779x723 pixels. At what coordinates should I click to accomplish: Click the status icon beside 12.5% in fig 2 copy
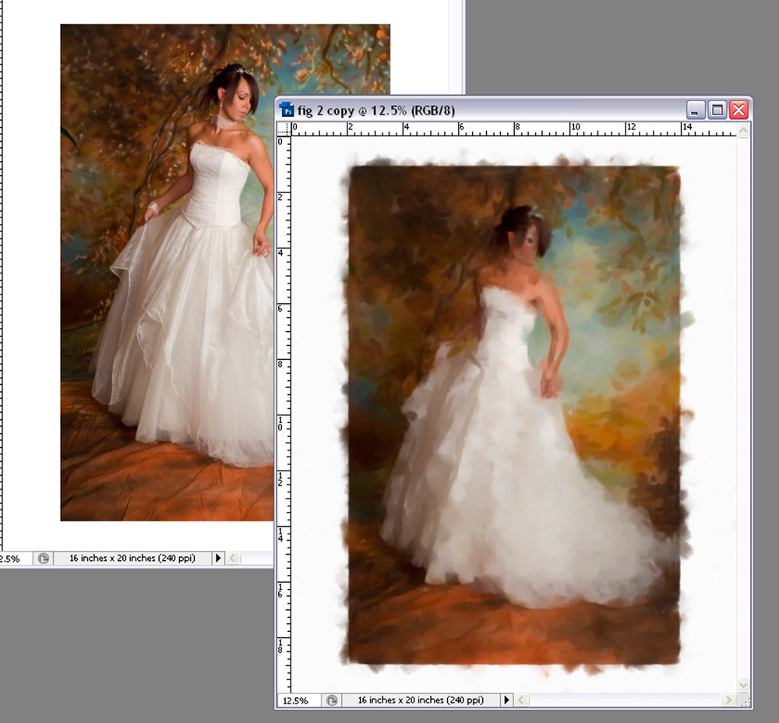click(x=332, y=700)
